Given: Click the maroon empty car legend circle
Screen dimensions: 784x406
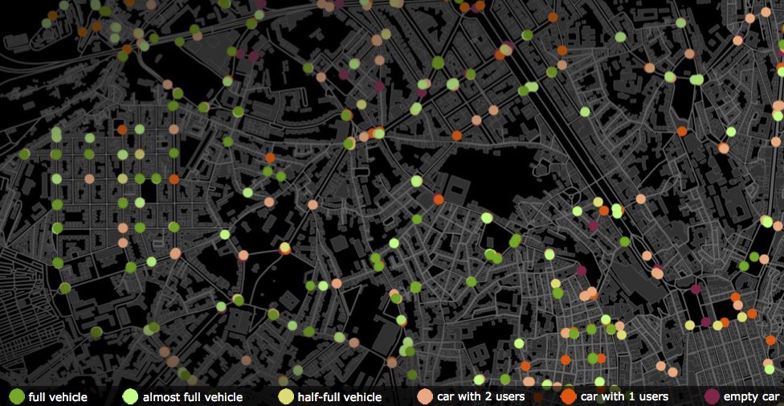Looking at the screenshot, I should (x=710, y=396).
